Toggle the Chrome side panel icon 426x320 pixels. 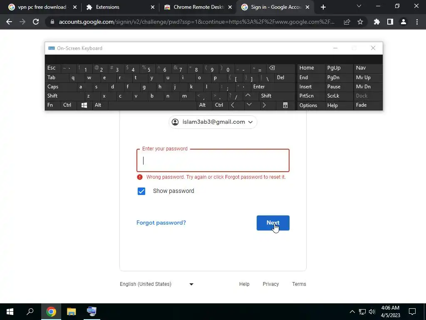tap(390, 22)
